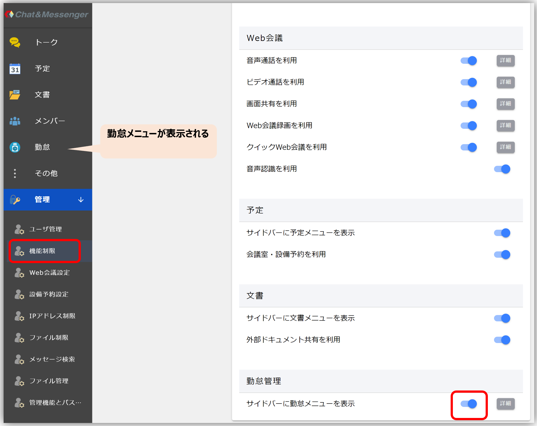Click the ユーザ管理 user-gear icon

pos(19,229)
